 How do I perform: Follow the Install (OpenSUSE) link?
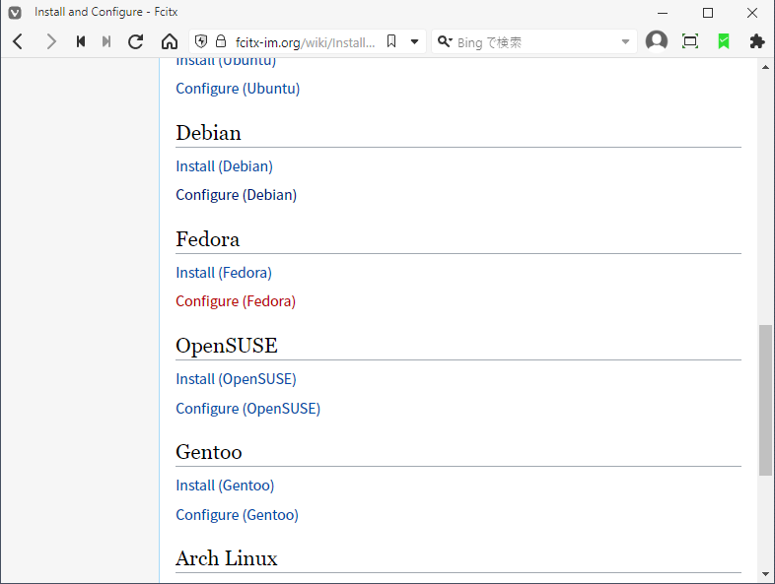coord(236,379)
